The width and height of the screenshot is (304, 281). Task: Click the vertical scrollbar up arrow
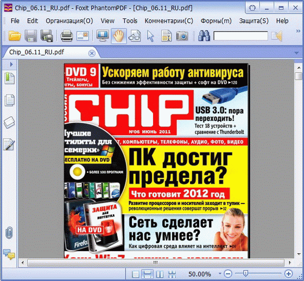coord(299,68)
